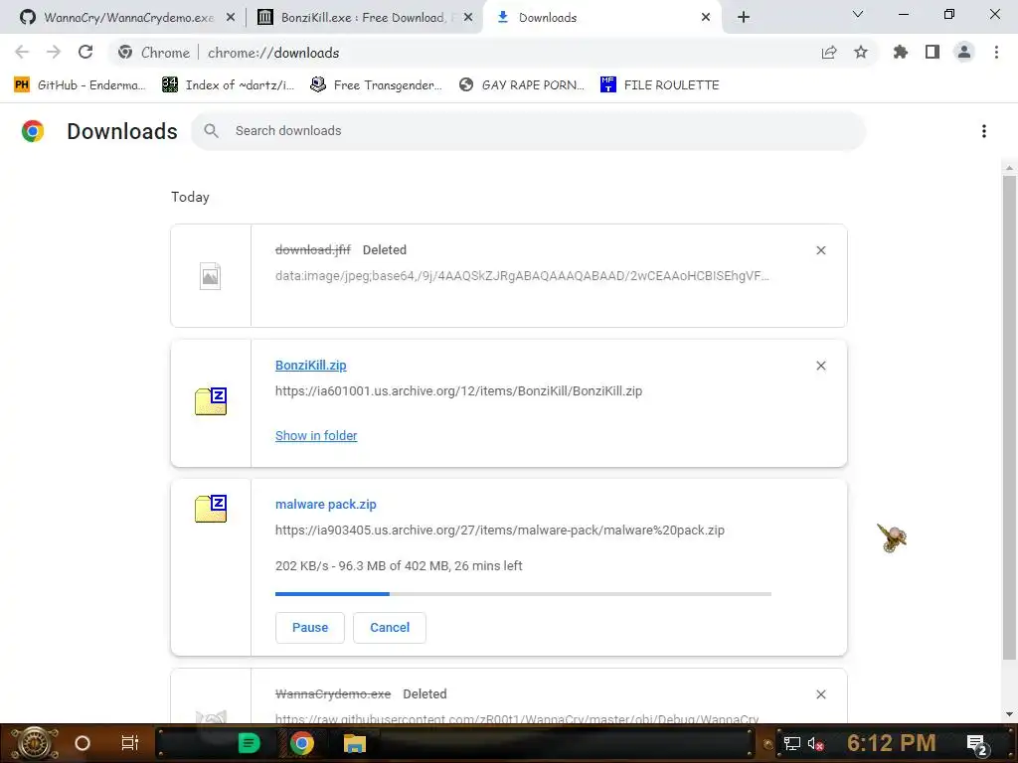Click the search magnifier icon
The height and width of the screenshot is (763, 1018).
click(x=211, y=131)
